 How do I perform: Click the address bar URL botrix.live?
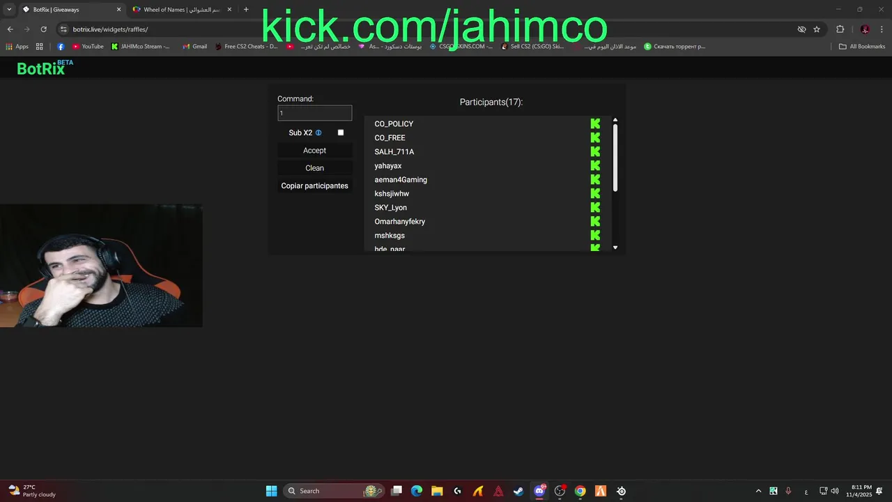[110, 29]
